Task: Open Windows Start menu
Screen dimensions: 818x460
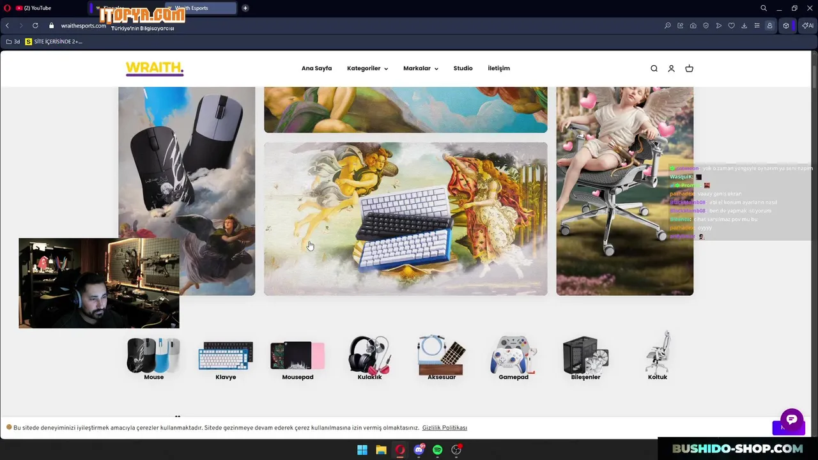Action: 362,450
